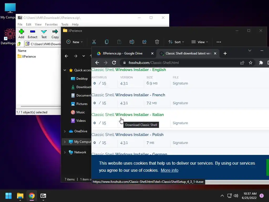Switch to XPerience.zip Google Drive tab

tap(122, 53)
